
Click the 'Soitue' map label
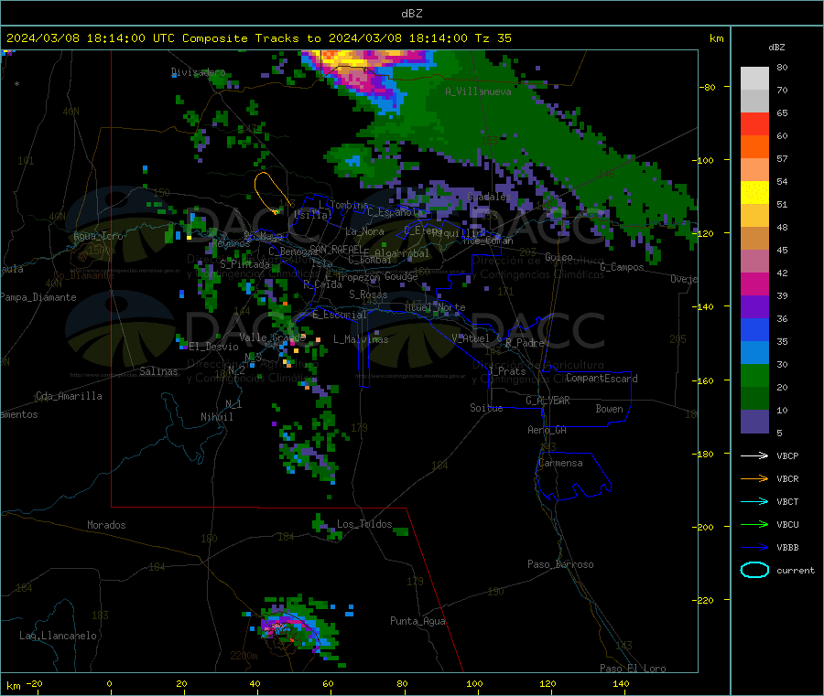[486, 408]
